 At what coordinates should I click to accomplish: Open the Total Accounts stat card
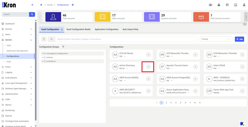pyautogui.click(x=69, y=17)
